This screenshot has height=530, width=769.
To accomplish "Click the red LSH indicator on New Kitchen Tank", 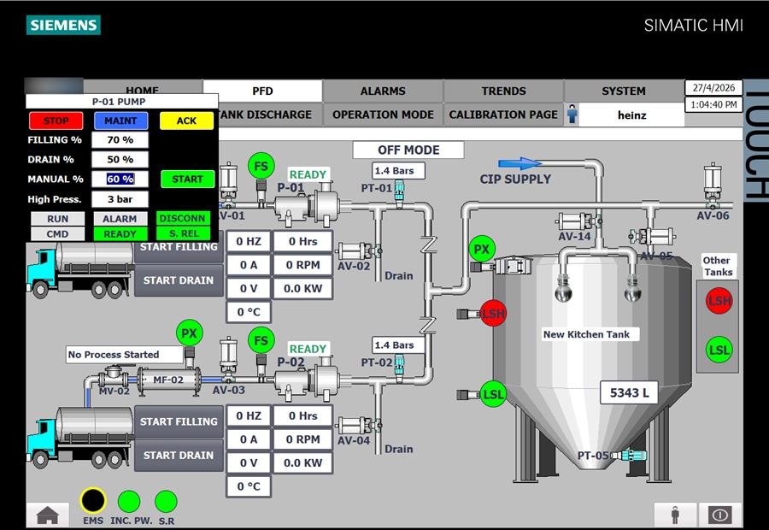I will click(x=493, y=314).
